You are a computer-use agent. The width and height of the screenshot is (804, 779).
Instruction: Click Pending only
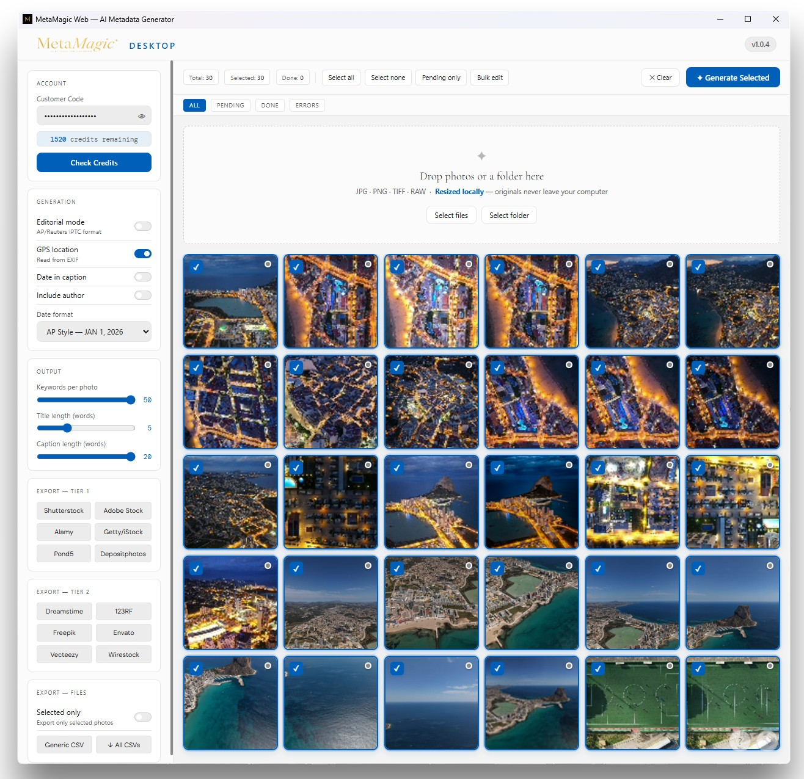pos(441,78)
